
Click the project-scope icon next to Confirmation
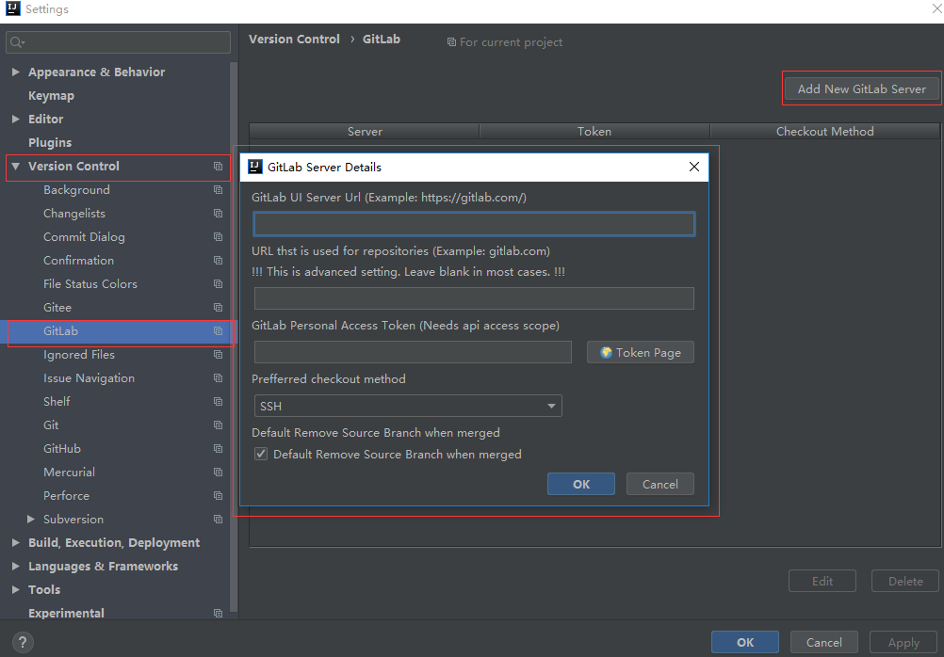[x=218, y=261]
